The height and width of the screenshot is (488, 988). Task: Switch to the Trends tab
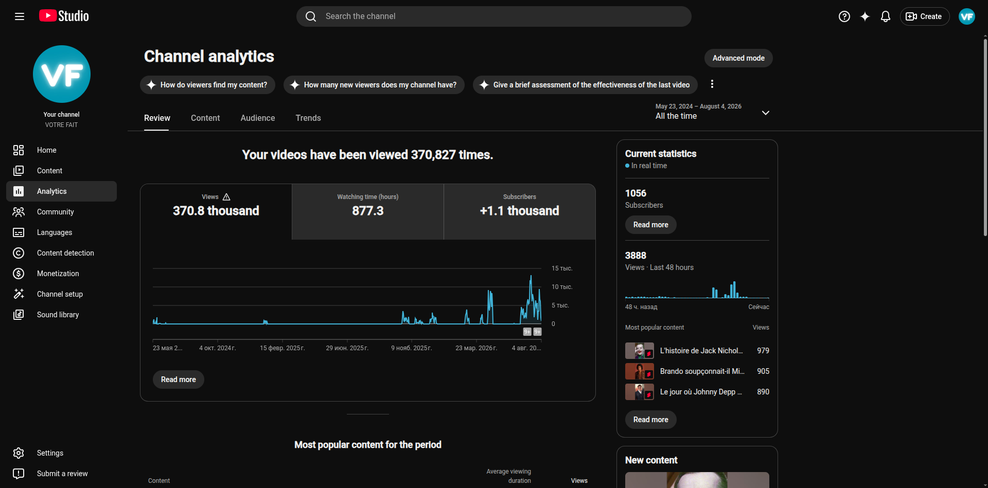click(308, 118)
